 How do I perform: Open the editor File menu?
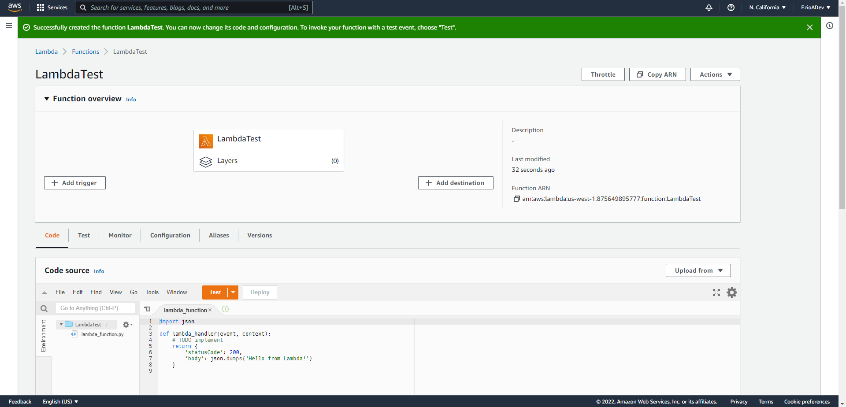[x=60, y=292]
